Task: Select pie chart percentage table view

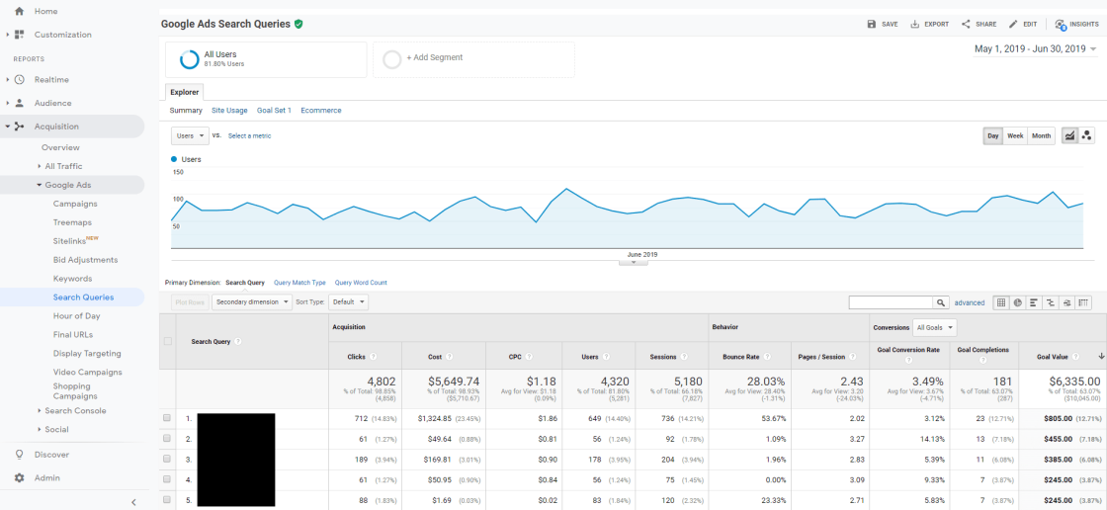Action: (x=1017, y=302)
